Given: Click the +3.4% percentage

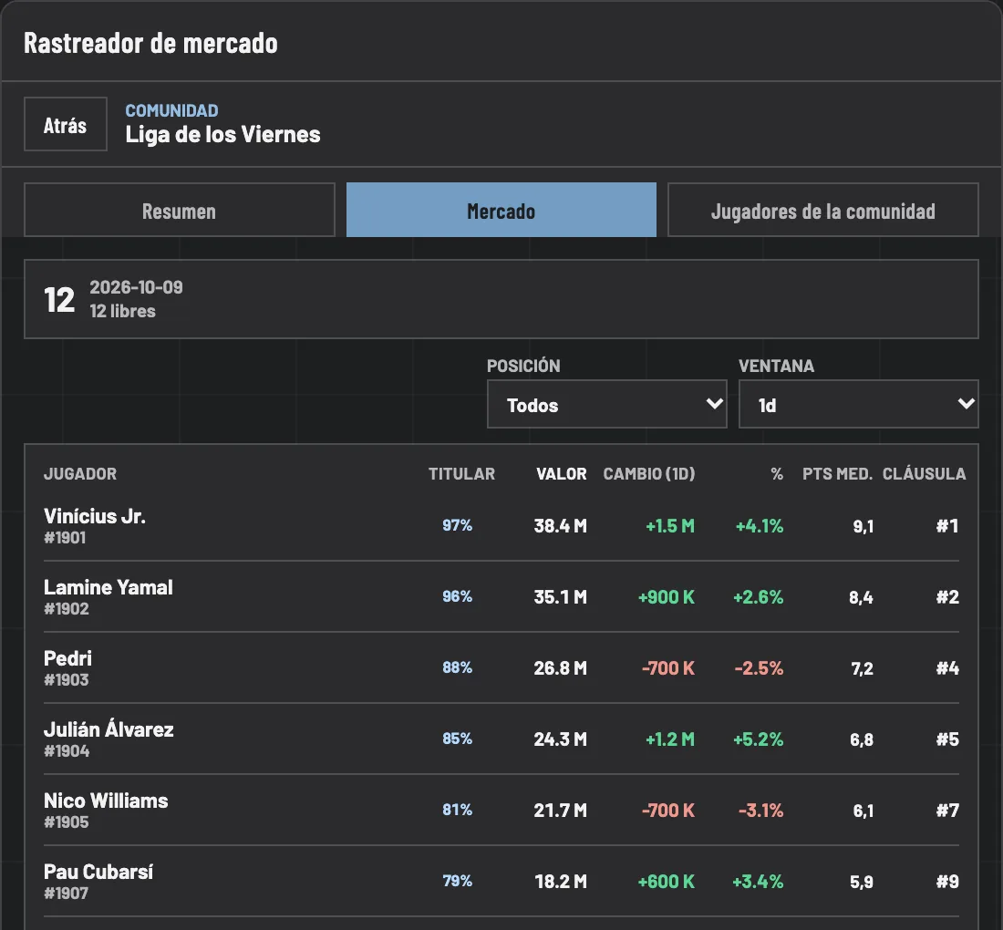Looking at the screenshot, I should [758, 881].
